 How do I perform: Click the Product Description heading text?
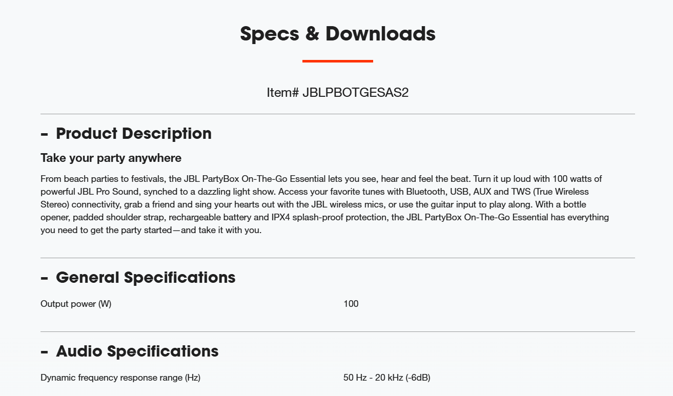[134, 133]
